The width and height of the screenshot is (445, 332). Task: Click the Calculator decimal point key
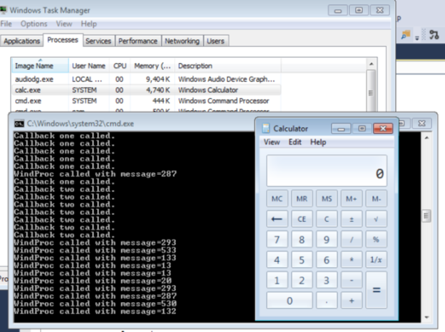[x=327, y=301]
